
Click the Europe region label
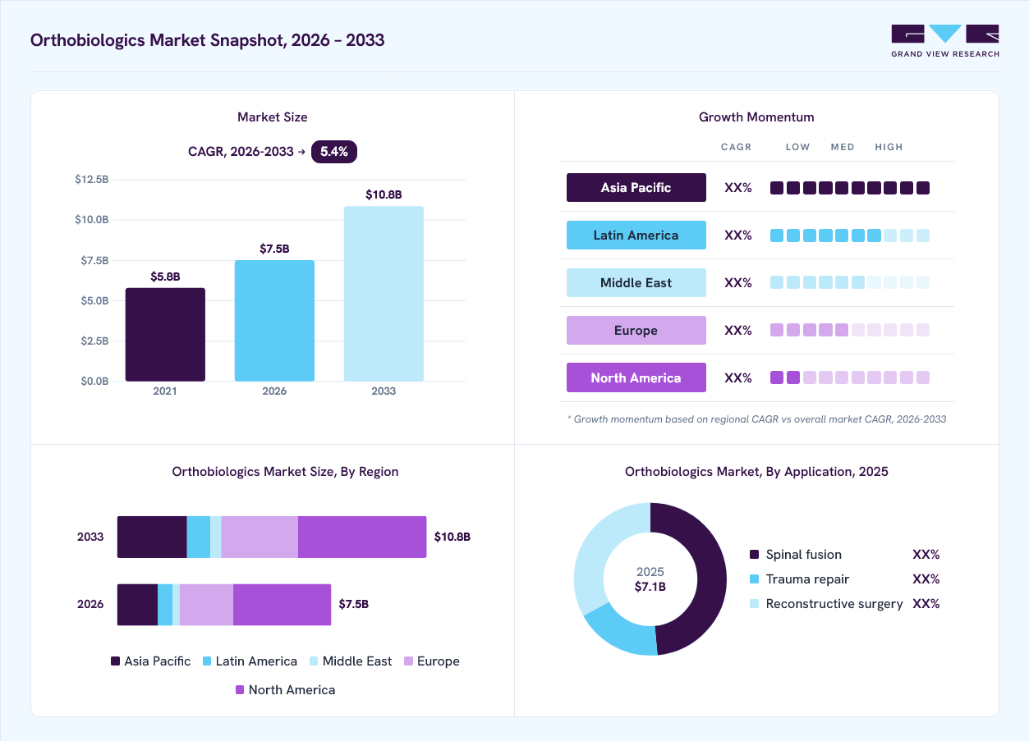(x=636, y=330)
